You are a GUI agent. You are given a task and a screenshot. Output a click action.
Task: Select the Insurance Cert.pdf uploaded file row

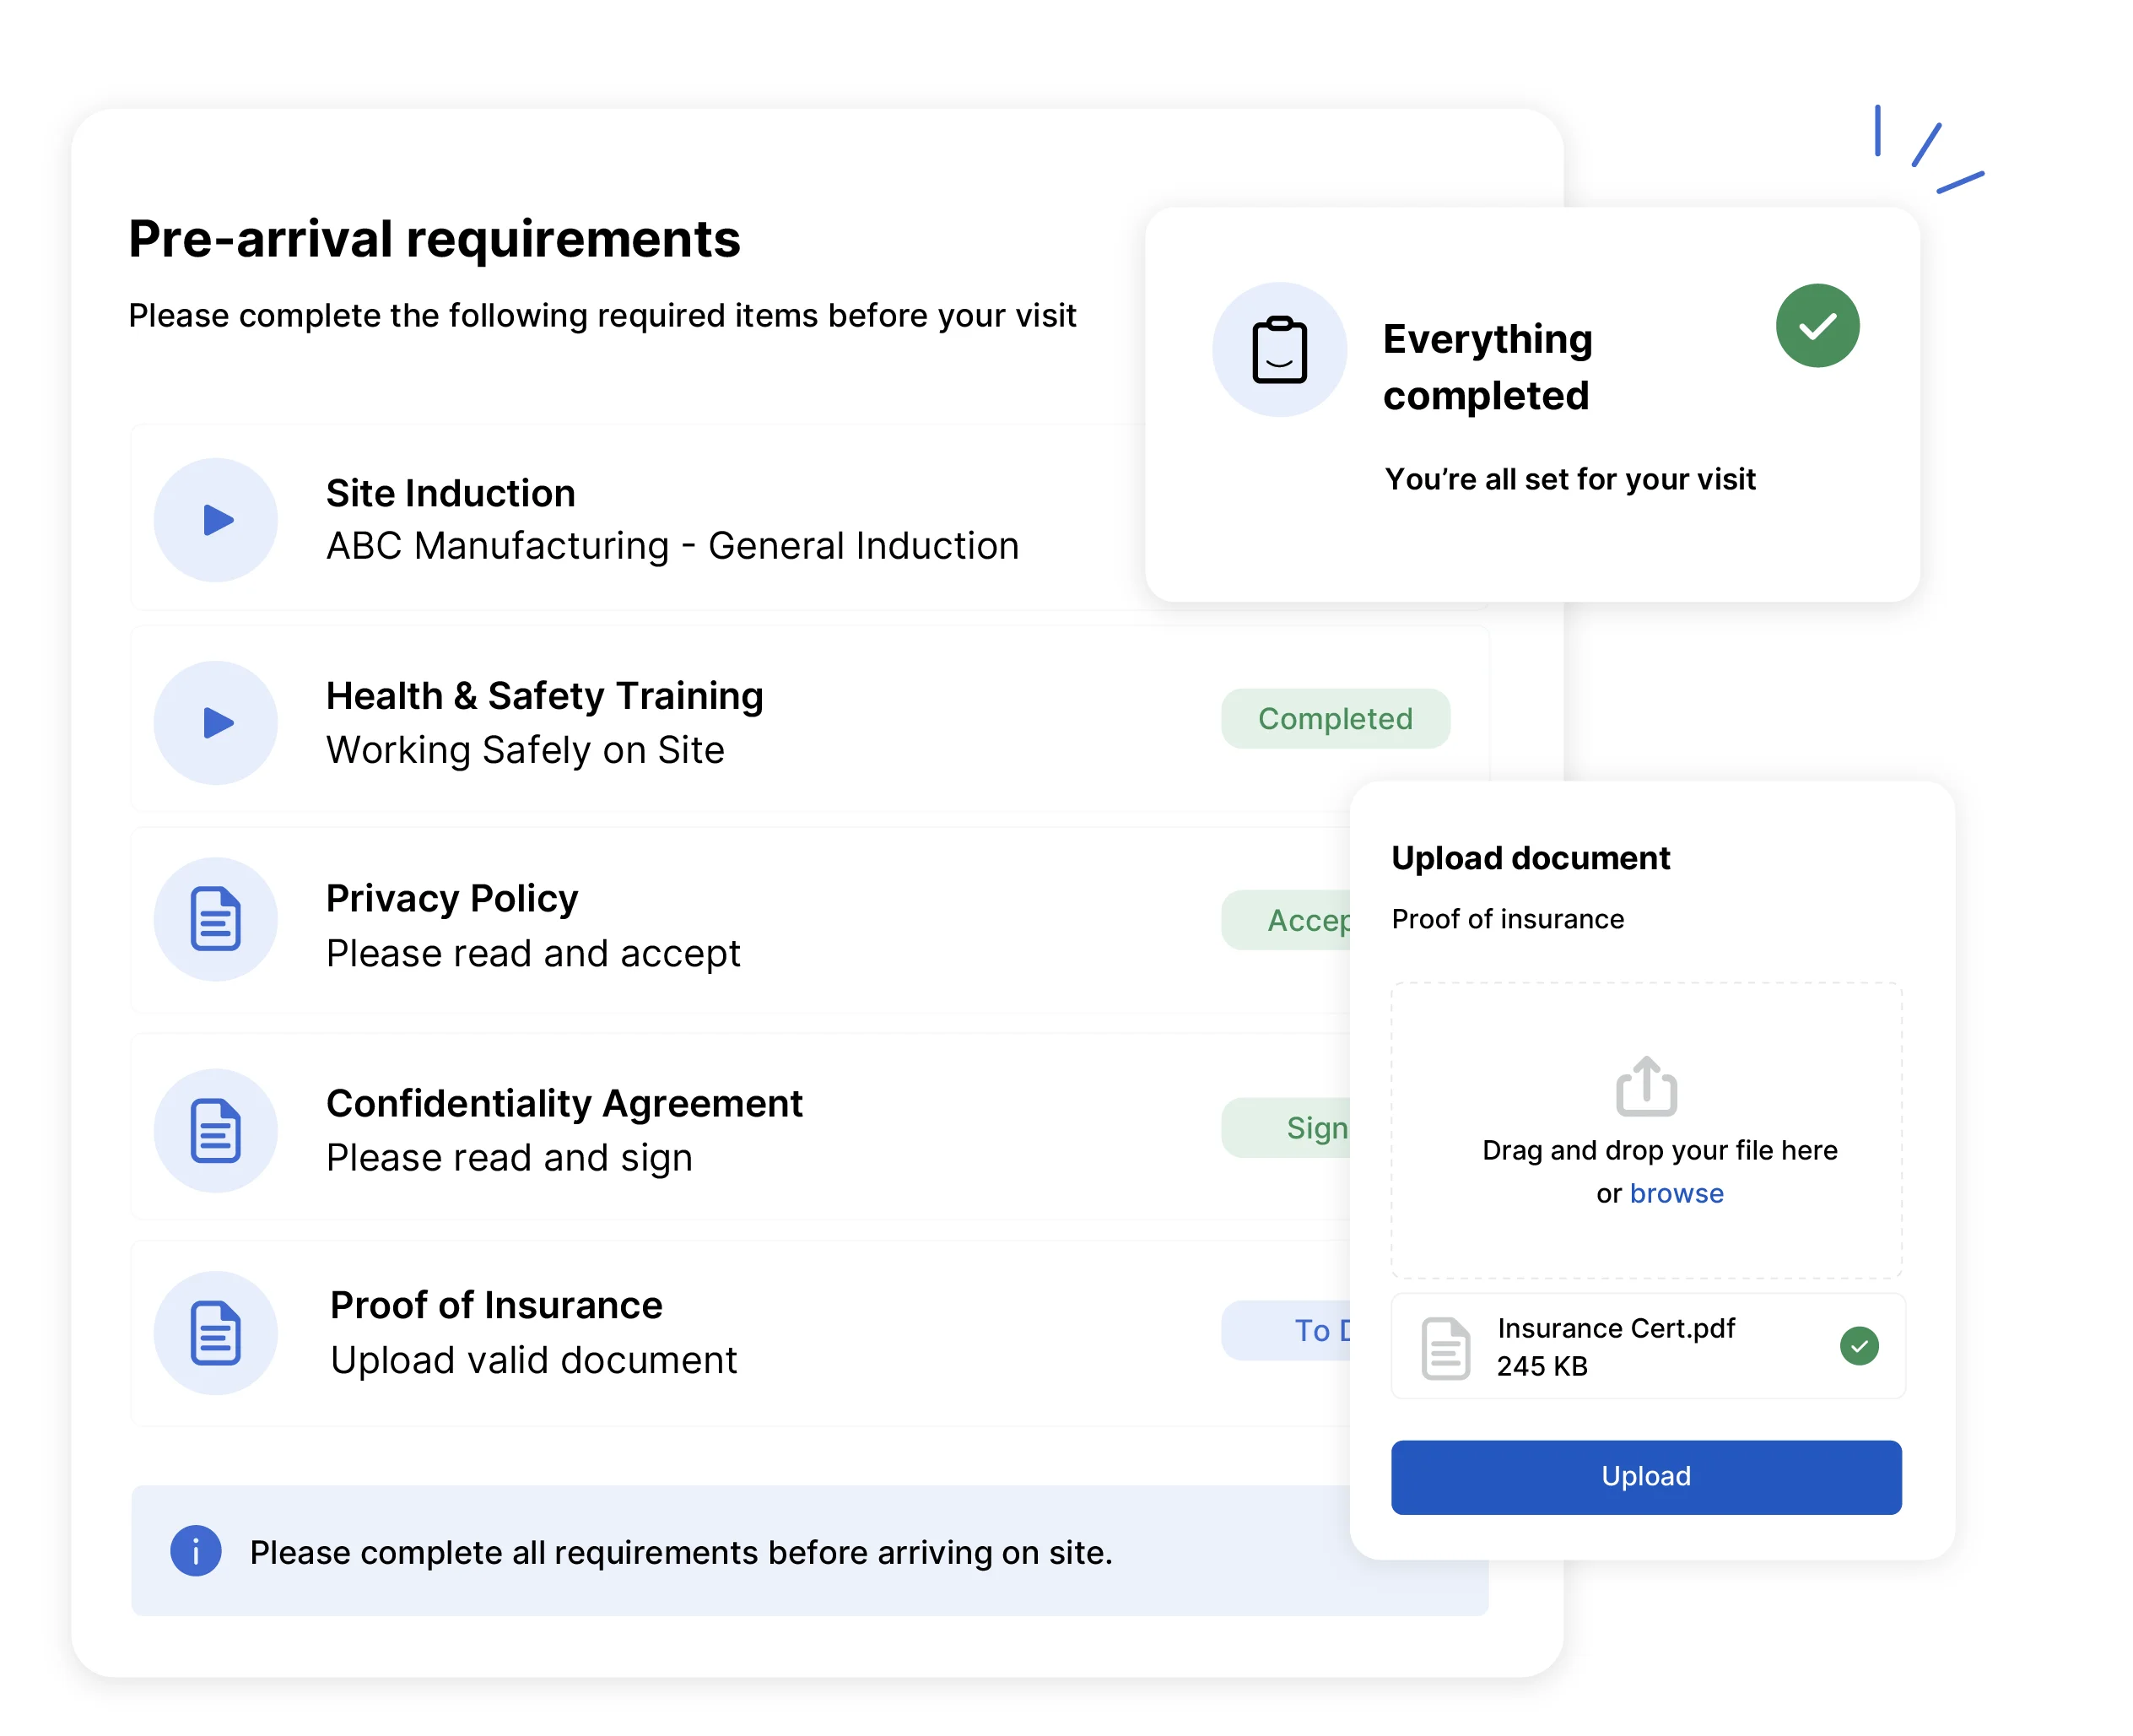click(x=1648, y=1346)
